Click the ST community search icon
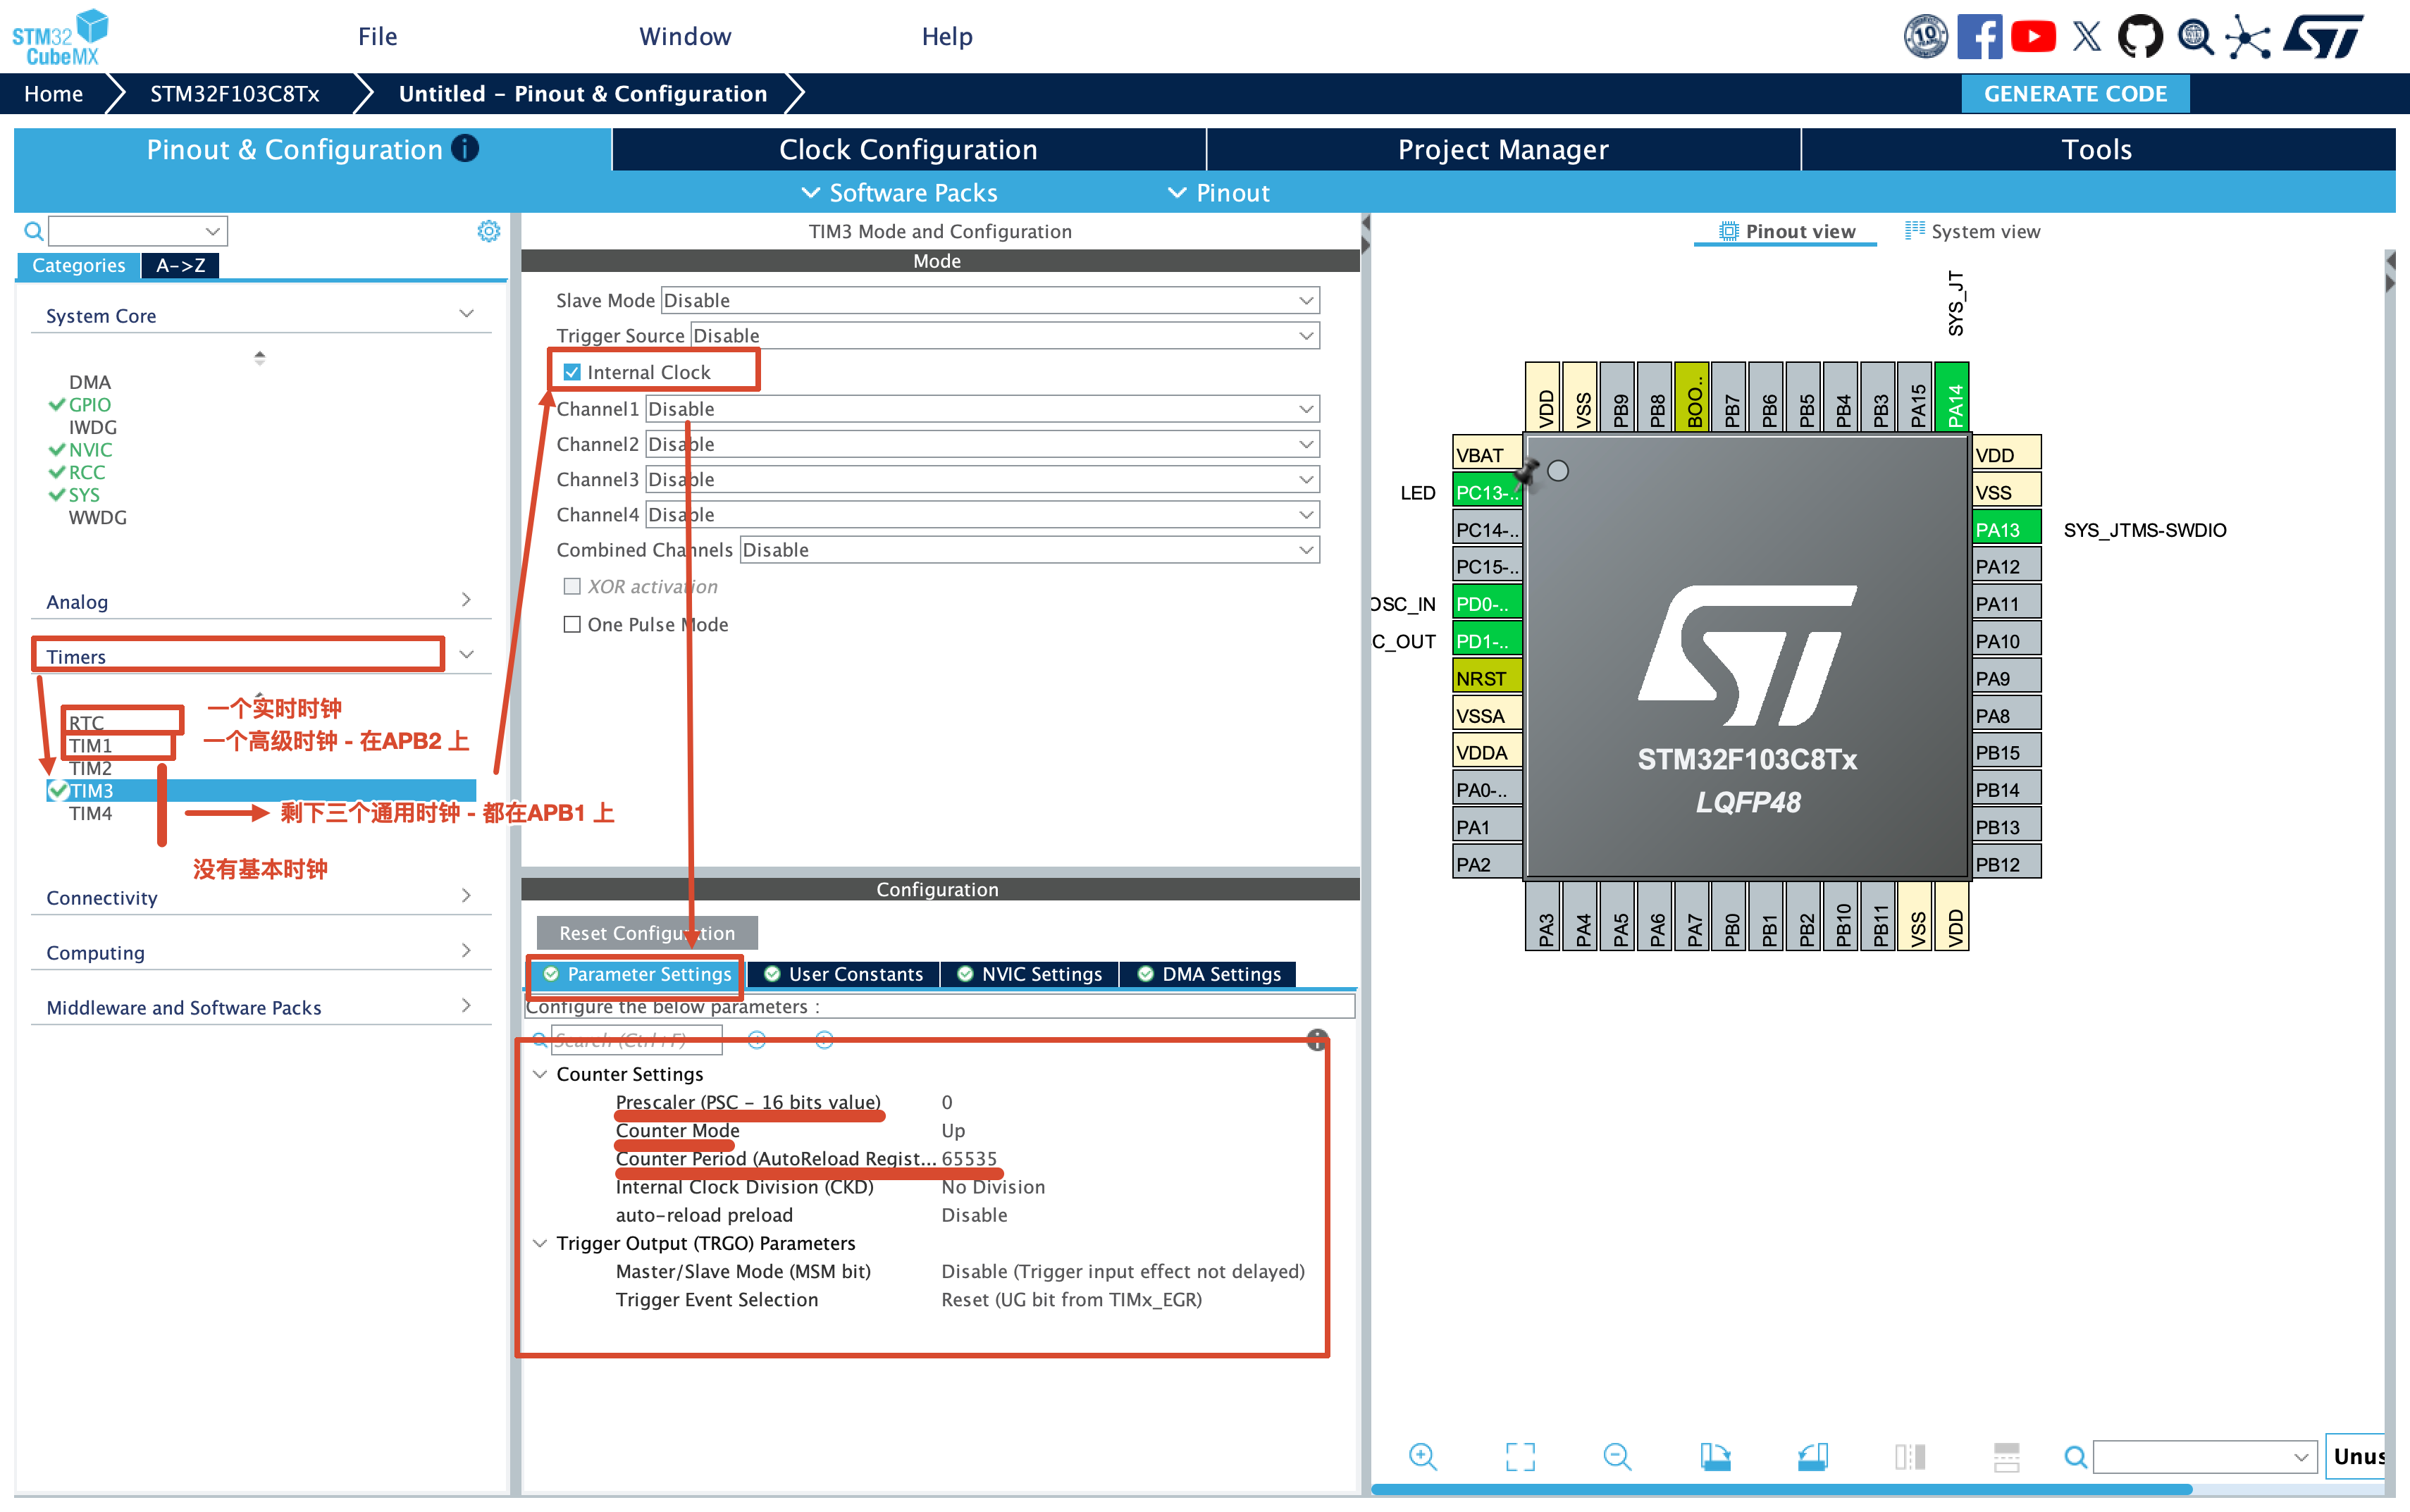The image size is (2410, 1512). tap(2195, 37)
